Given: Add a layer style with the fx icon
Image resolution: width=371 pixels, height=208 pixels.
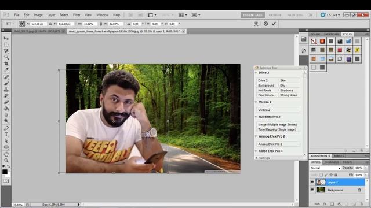Looking at the screenshot, I should pos(325,204).
